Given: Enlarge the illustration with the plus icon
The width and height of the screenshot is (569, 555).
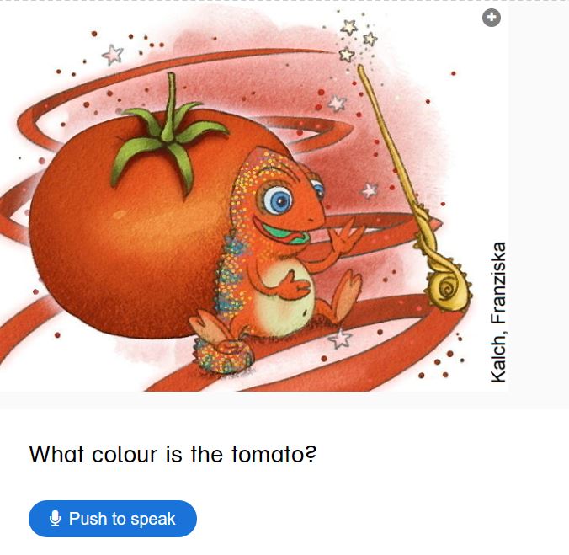Looking at the screenshot, I should click(x=492, y=17).
